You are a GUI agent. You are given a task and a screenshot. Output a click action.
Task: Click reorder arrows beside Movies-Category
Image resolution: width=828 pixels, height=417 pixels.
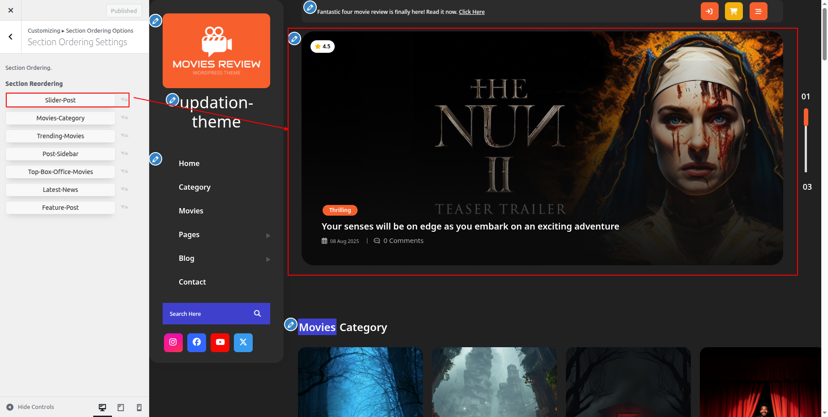point(125,118)
